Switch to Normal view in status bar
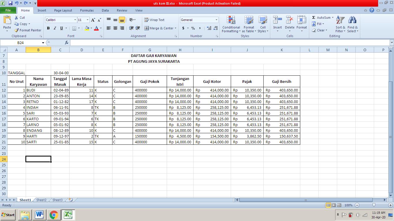 [x=328, y=205]
